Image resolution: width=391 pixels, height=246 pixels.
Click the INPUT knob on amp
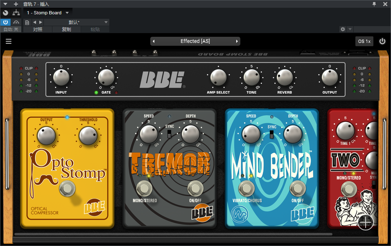(x=61, y=77)
